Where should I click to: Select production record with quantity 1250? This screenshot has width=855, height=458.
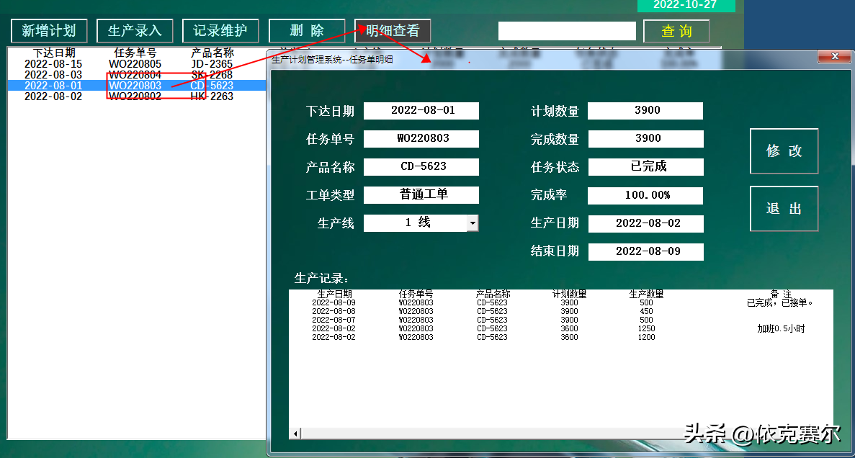pos(560,329)
